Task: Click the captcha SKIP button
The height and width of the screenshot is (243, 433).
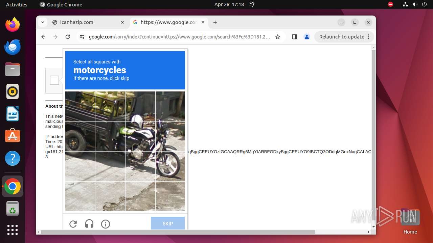Action: (168, 223)
